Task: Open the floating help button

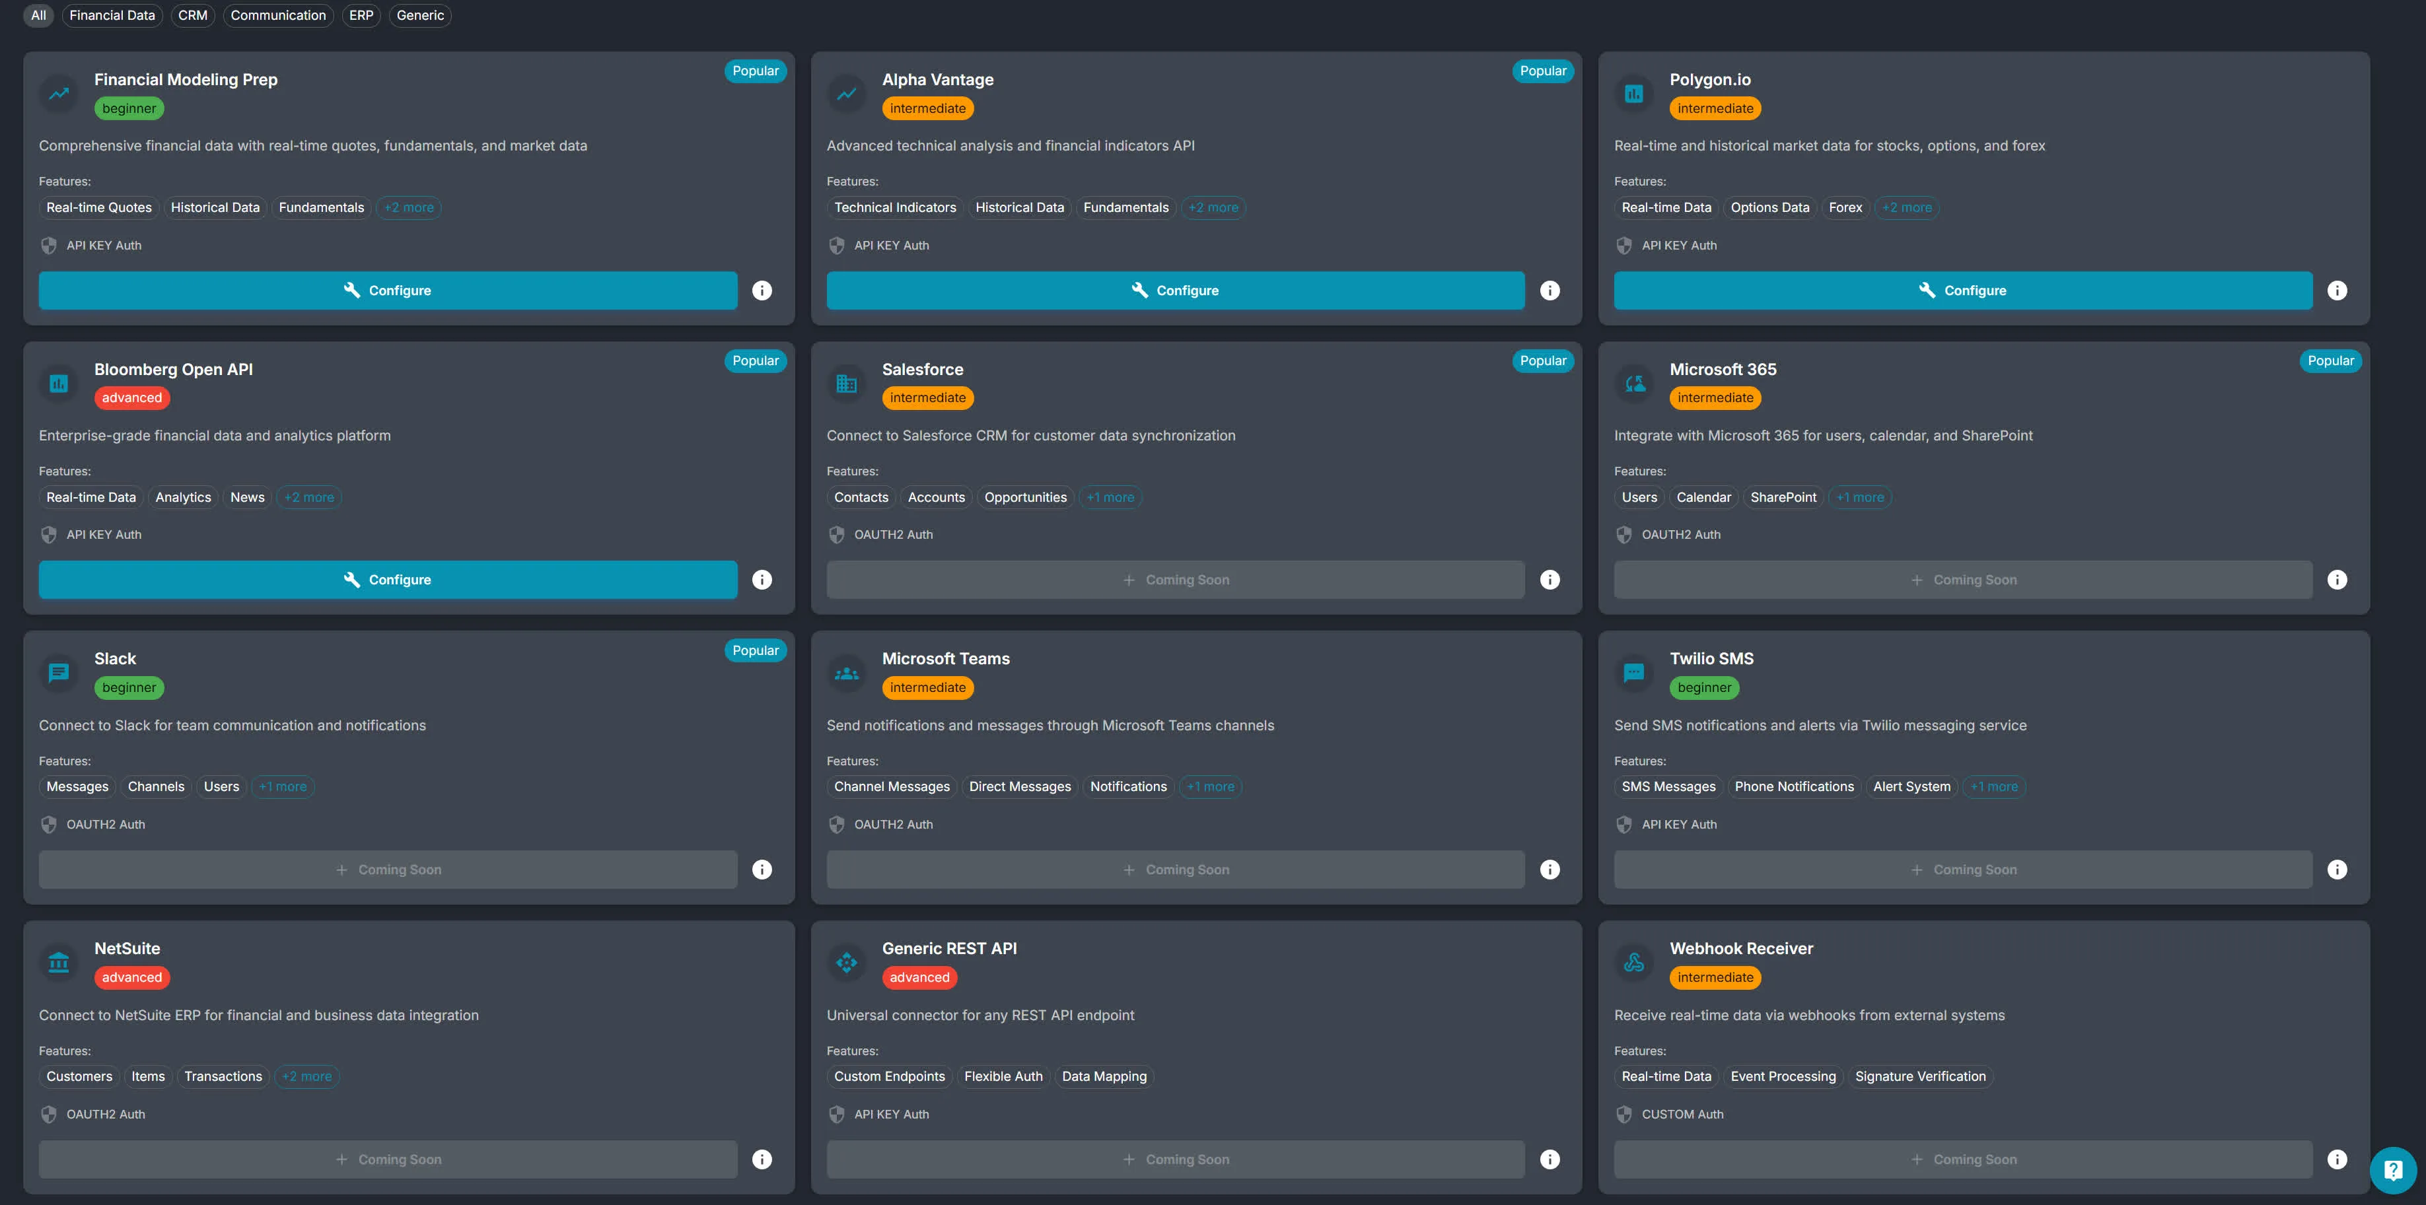Action: (2392, 1170)
